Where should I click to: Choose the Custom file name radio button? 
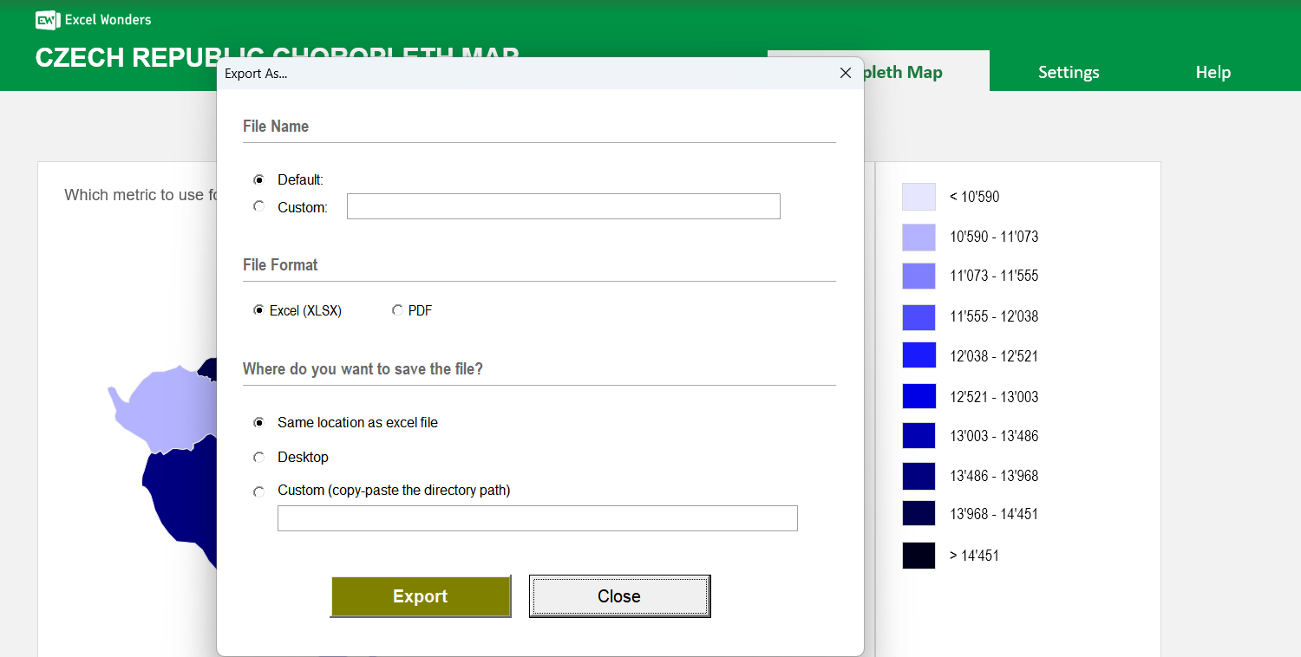pyautogui.click(x=258, y=207)
